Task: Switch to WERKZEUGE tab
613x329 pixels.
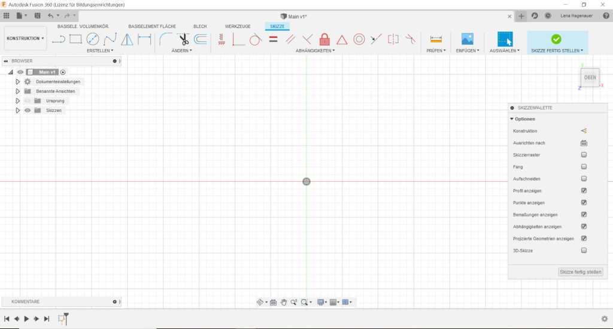Action: pos(238,26)
